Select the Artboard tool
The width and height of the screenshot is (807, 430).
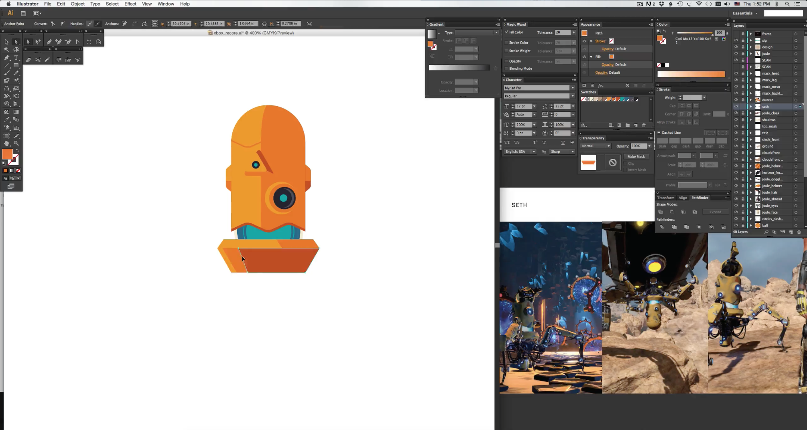pyautogui.click(x=6, y=136)
